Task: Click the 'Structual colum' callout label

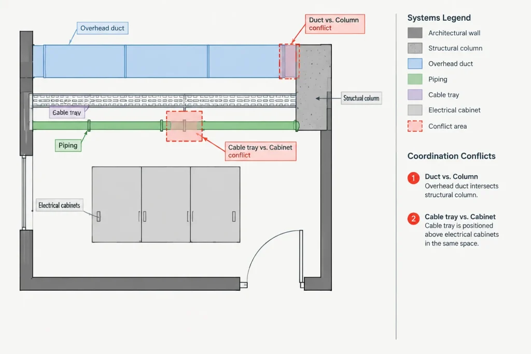Action: [x=361, y=98]
